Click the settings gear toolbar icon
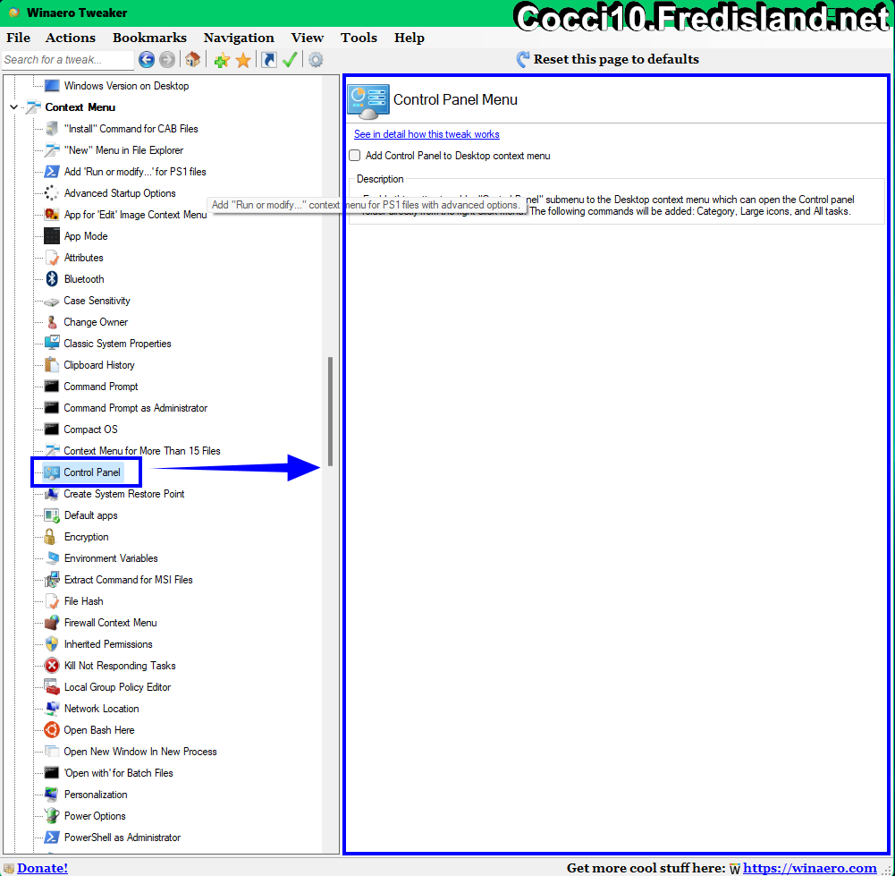Viewport: 895px width, 876px height. (x=316, y=59)
